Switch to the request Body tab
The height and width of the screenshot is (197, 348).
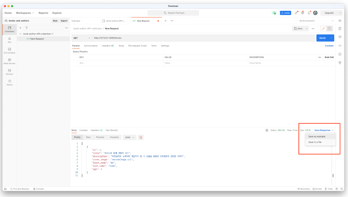(121, 46)
